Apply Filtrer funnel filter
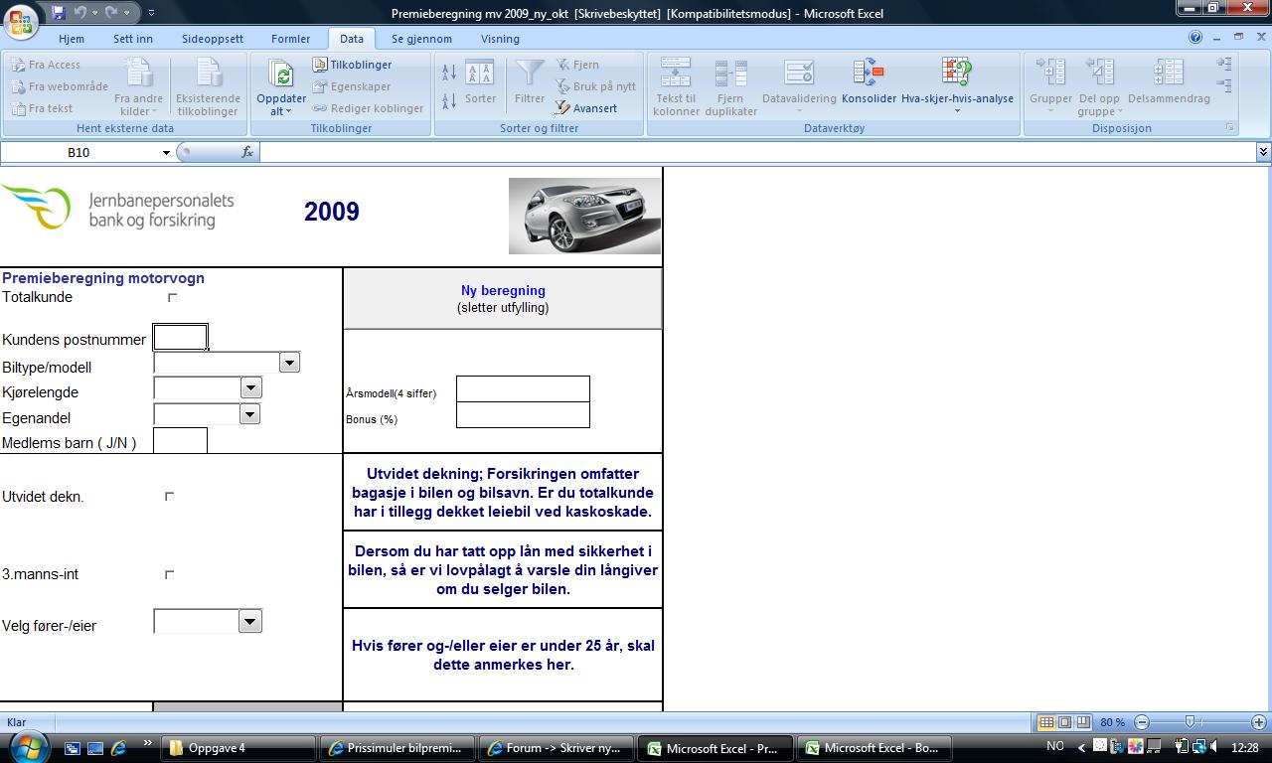 click(x=530, y=82)
